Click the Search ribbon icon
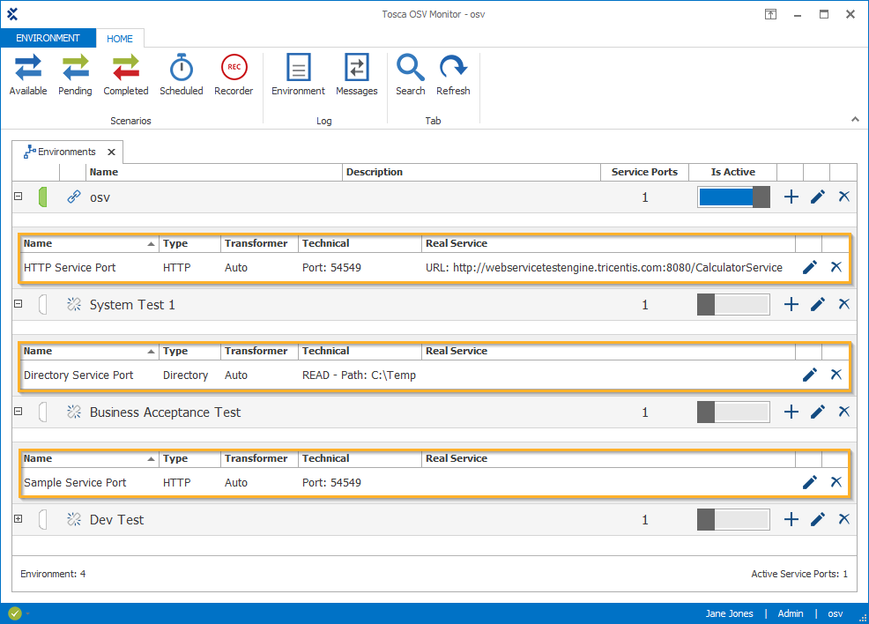Image resolution: width=869 pixels, height=624 pixels. tap(410, 75)
